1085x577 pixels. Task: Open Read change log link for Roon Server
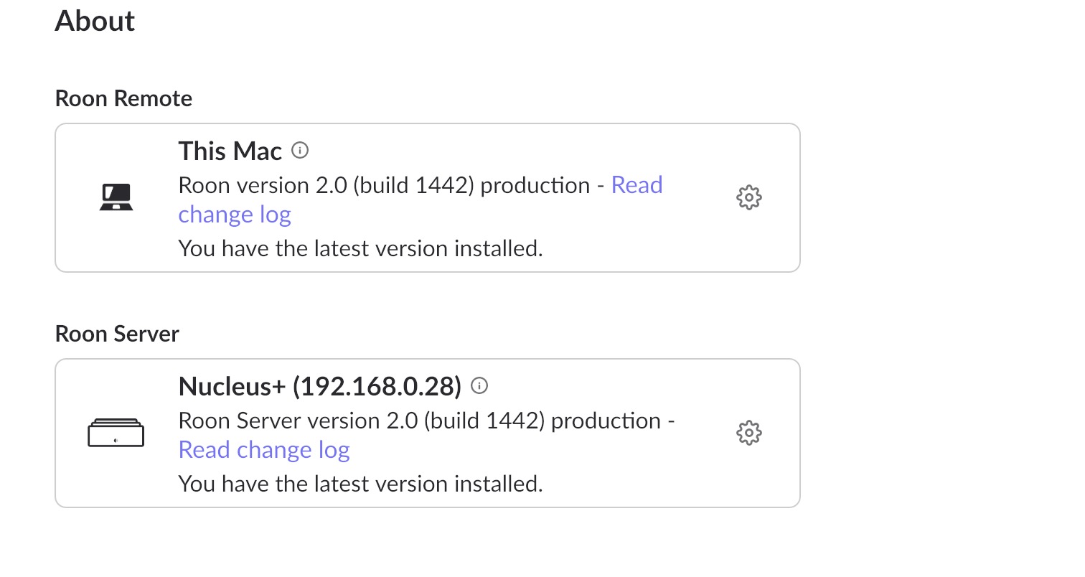(x=264, y=450)
